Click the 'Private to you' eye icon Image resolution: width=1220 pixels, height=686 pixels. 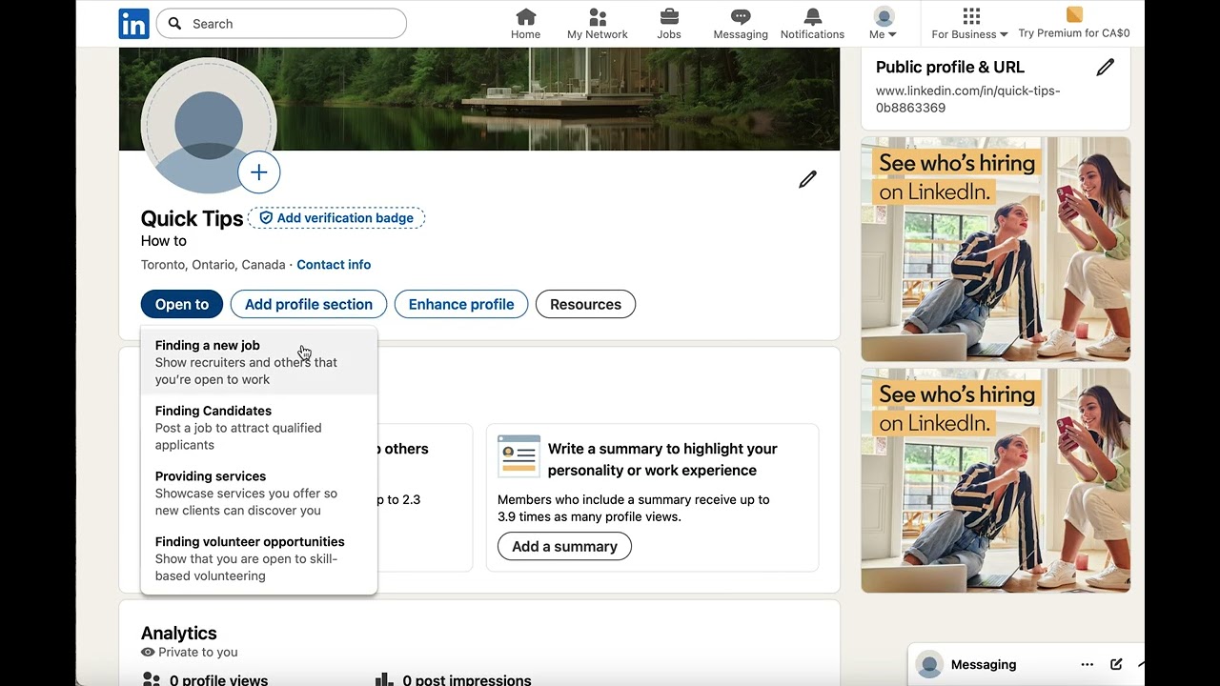(x=148, y=653)
